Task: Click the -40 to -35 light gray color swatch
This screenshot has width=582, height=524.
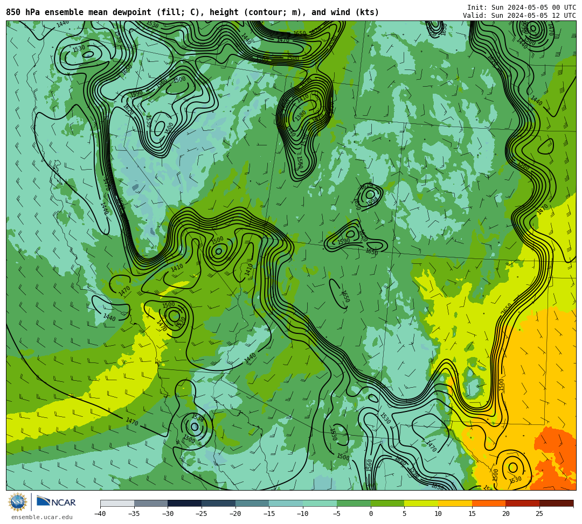Action: point(117,503)
